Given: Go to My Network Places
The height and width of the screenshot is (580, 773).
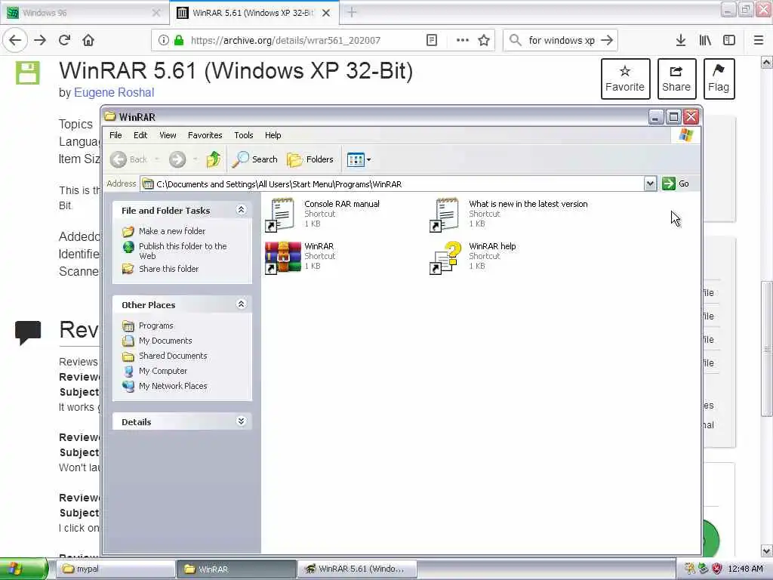Looking at the screenshot, I should 173,386.
